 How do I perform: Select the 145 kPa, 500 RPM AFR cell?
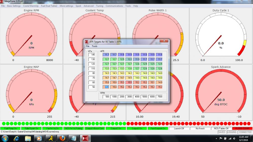pos(106,55)
